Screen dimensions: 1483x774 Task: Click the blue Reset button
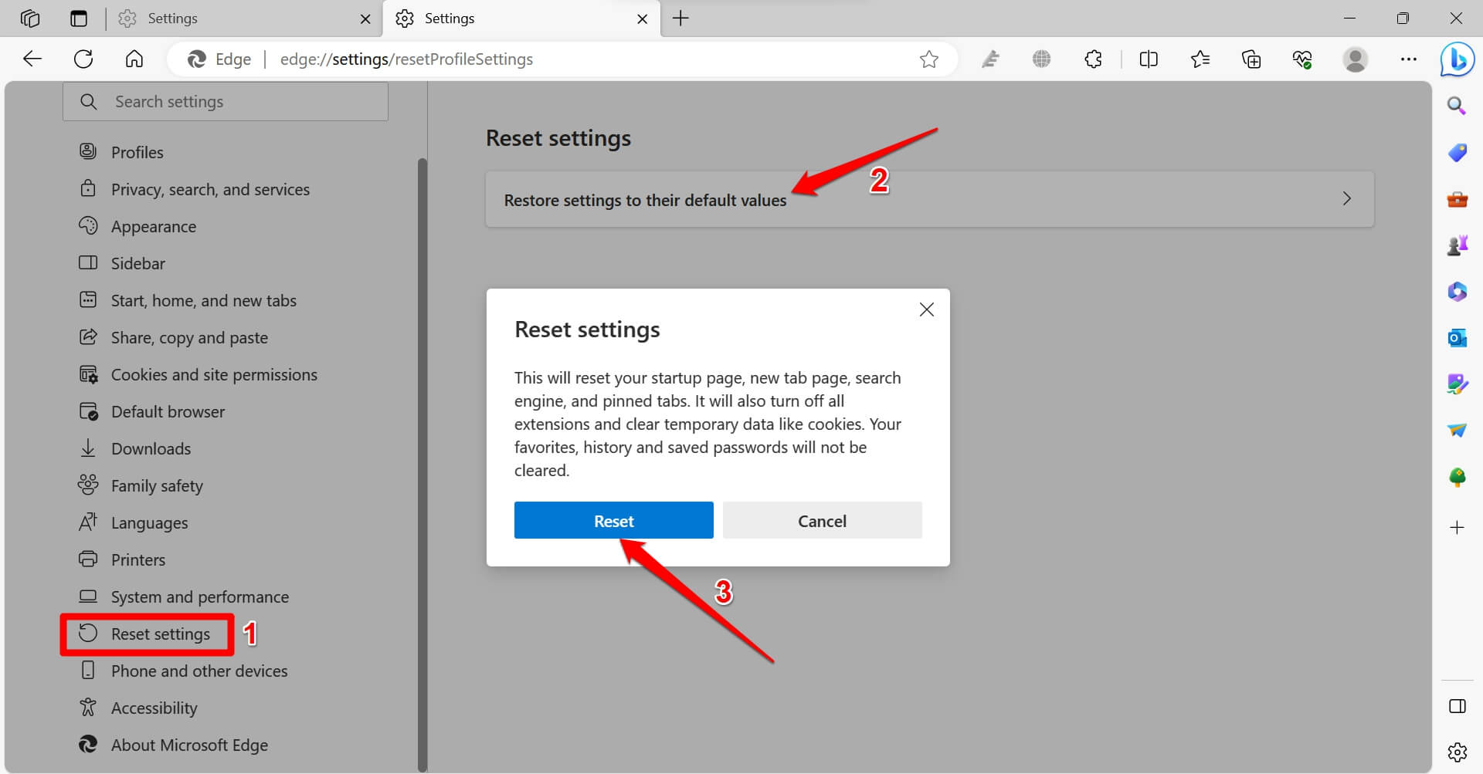pos(613,520)
